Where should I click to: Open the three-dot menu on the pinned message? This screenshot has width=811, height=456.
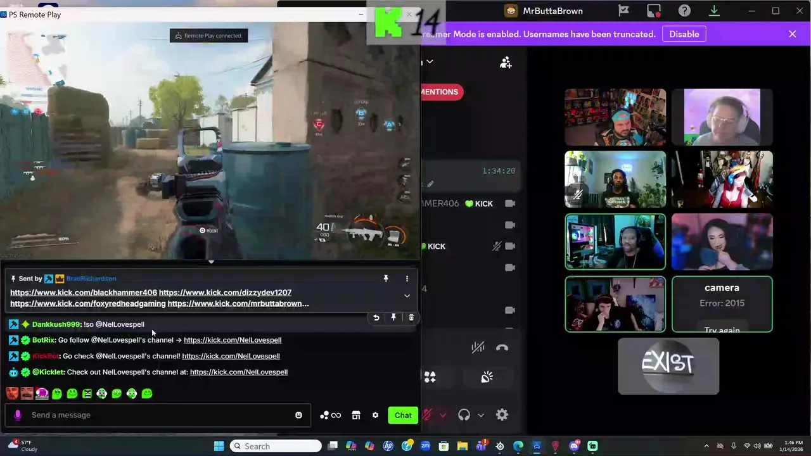click(x=407, y=278)
